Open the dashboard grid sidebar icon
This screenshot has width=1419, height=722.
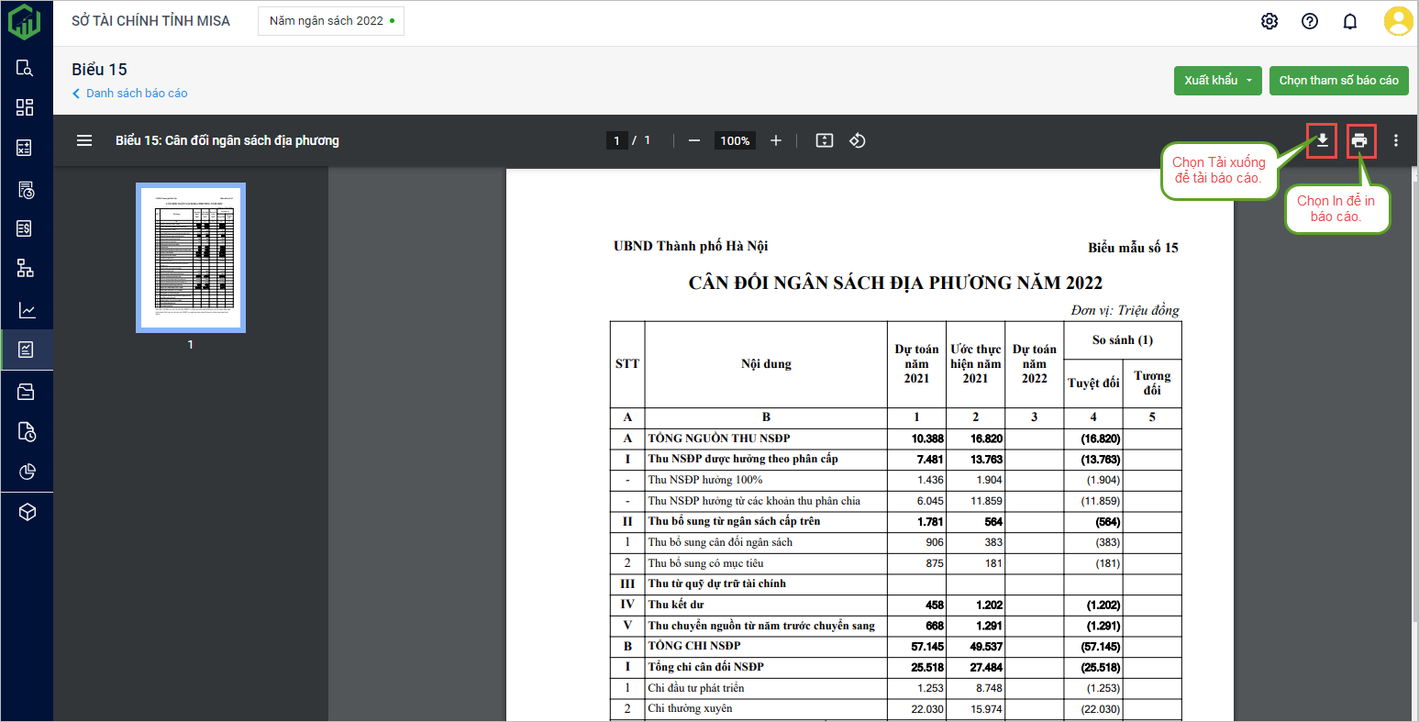(26, 107)
